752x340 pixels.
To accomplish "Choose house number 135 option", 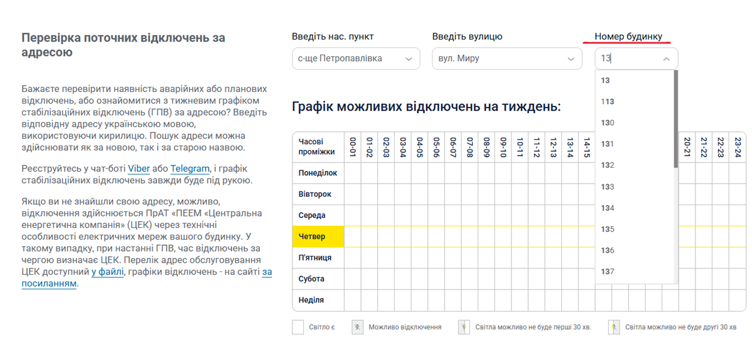I will tap(608, 229).
